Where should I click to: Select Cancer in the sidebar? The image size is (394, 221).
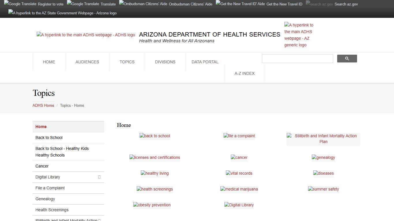coord(42,166)
